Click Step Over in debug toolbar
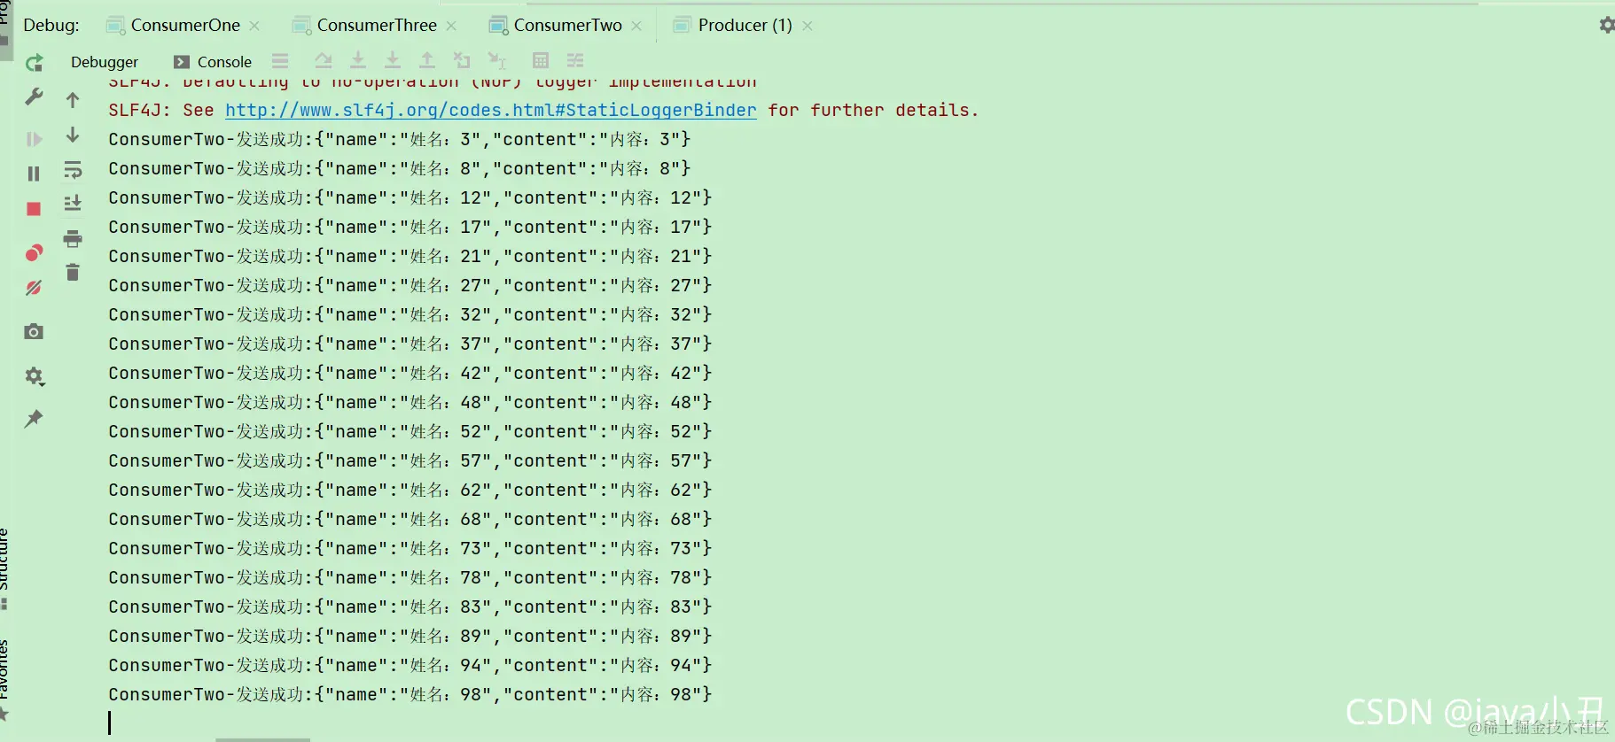 323,60
